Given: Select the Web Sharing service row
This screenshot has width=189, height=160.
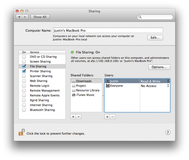Looking at the screenshot, I should point(42,81).
